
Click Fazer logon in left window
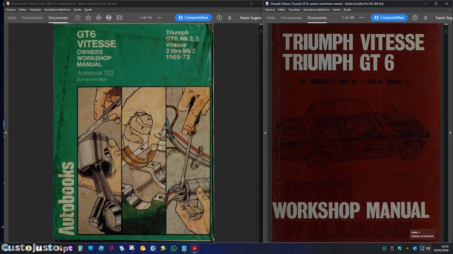(250, 17)
